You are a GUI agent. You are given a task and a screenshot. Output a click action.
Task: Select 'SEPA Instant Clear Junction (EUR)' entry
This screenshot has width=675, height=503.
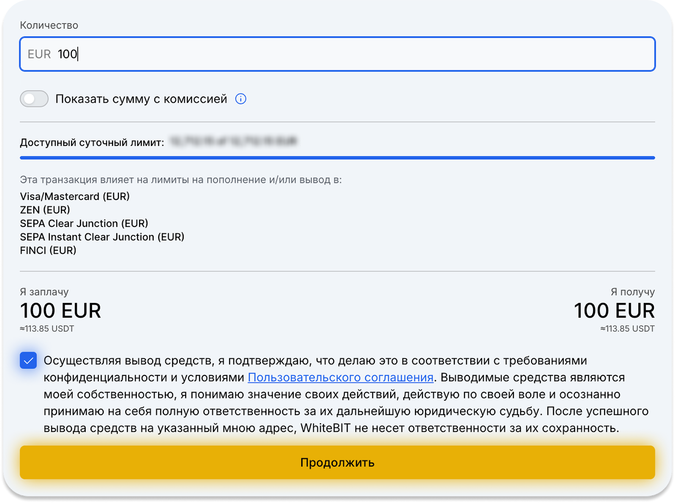pos(102,237)
